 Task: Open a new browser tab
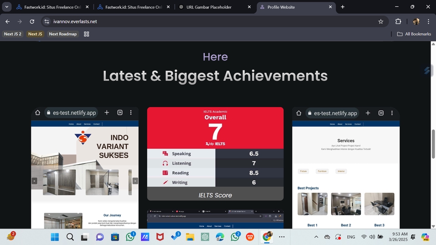tap(342, 7)
